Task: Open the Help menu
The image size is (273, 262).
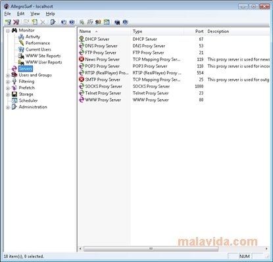Action: point(50,14)
